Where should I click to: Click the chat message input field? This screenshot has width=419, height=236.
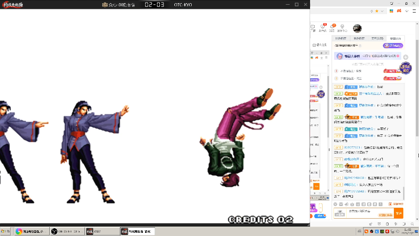(370, 213)
